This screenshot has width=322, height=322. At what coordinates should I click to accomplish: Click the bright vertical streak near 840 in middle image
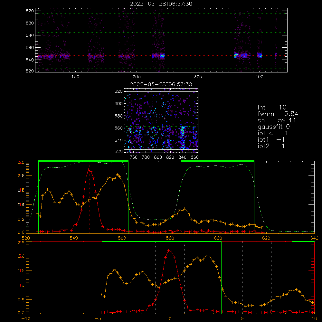click(x=182, y=137)
